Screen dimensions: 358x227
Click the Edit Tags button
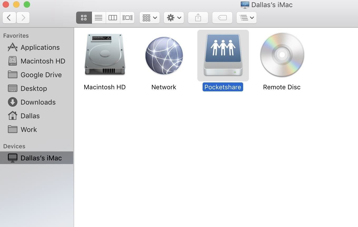(x=222, y=18)
